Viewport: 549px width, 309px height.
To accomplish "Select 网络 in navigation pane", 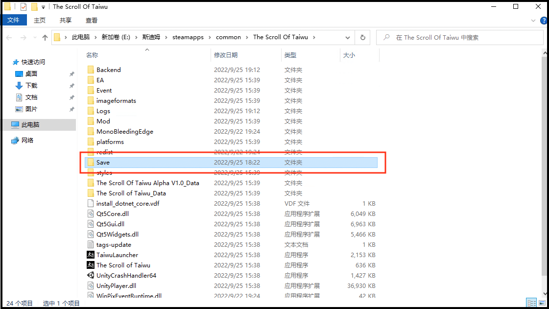I will tap(27, 141).
